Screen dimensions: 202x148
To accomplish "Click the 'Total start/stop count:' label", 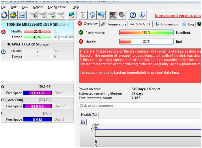I will [x=95, y=98].
